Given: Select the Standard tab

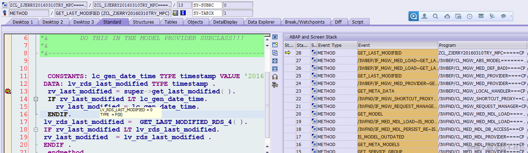Looking at the screenshot, I should (x=112, y=22).
